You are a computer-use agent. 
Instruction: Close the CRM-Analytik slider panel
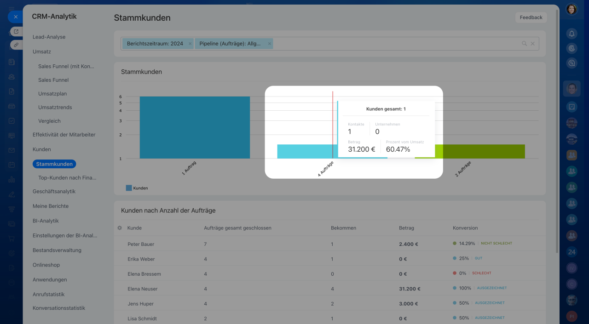click(x=15, y=17)
